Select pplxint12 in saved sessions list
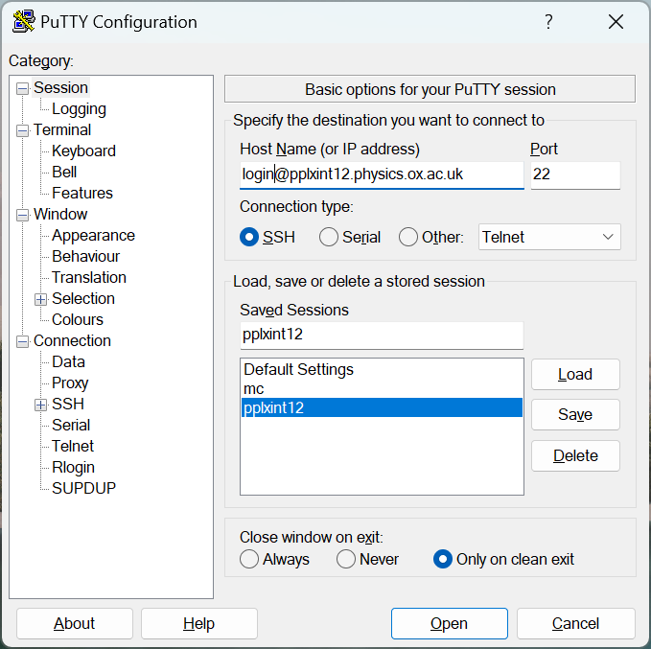Viewport: 651px width, 649px height. (382, 407)
